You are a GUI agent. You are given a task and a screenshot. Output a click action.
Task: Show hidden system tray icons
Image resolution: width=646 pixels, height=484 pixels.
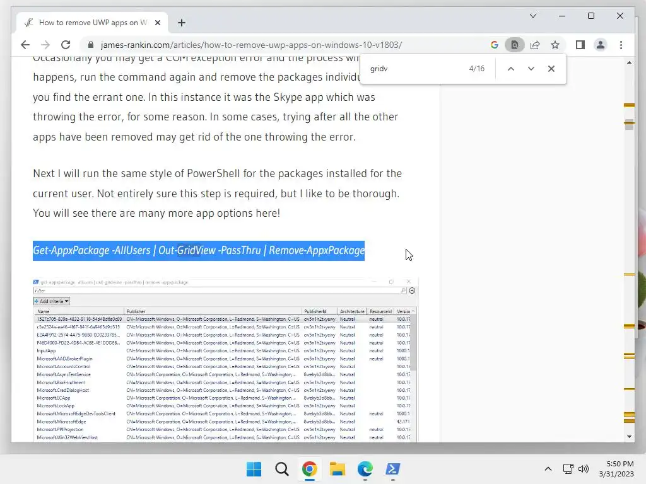click(548, 469)
